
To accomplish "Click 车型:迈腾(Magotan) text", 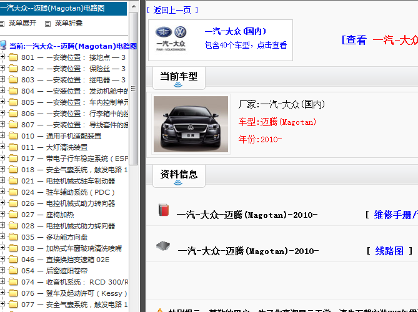I will tap(277, 122).
